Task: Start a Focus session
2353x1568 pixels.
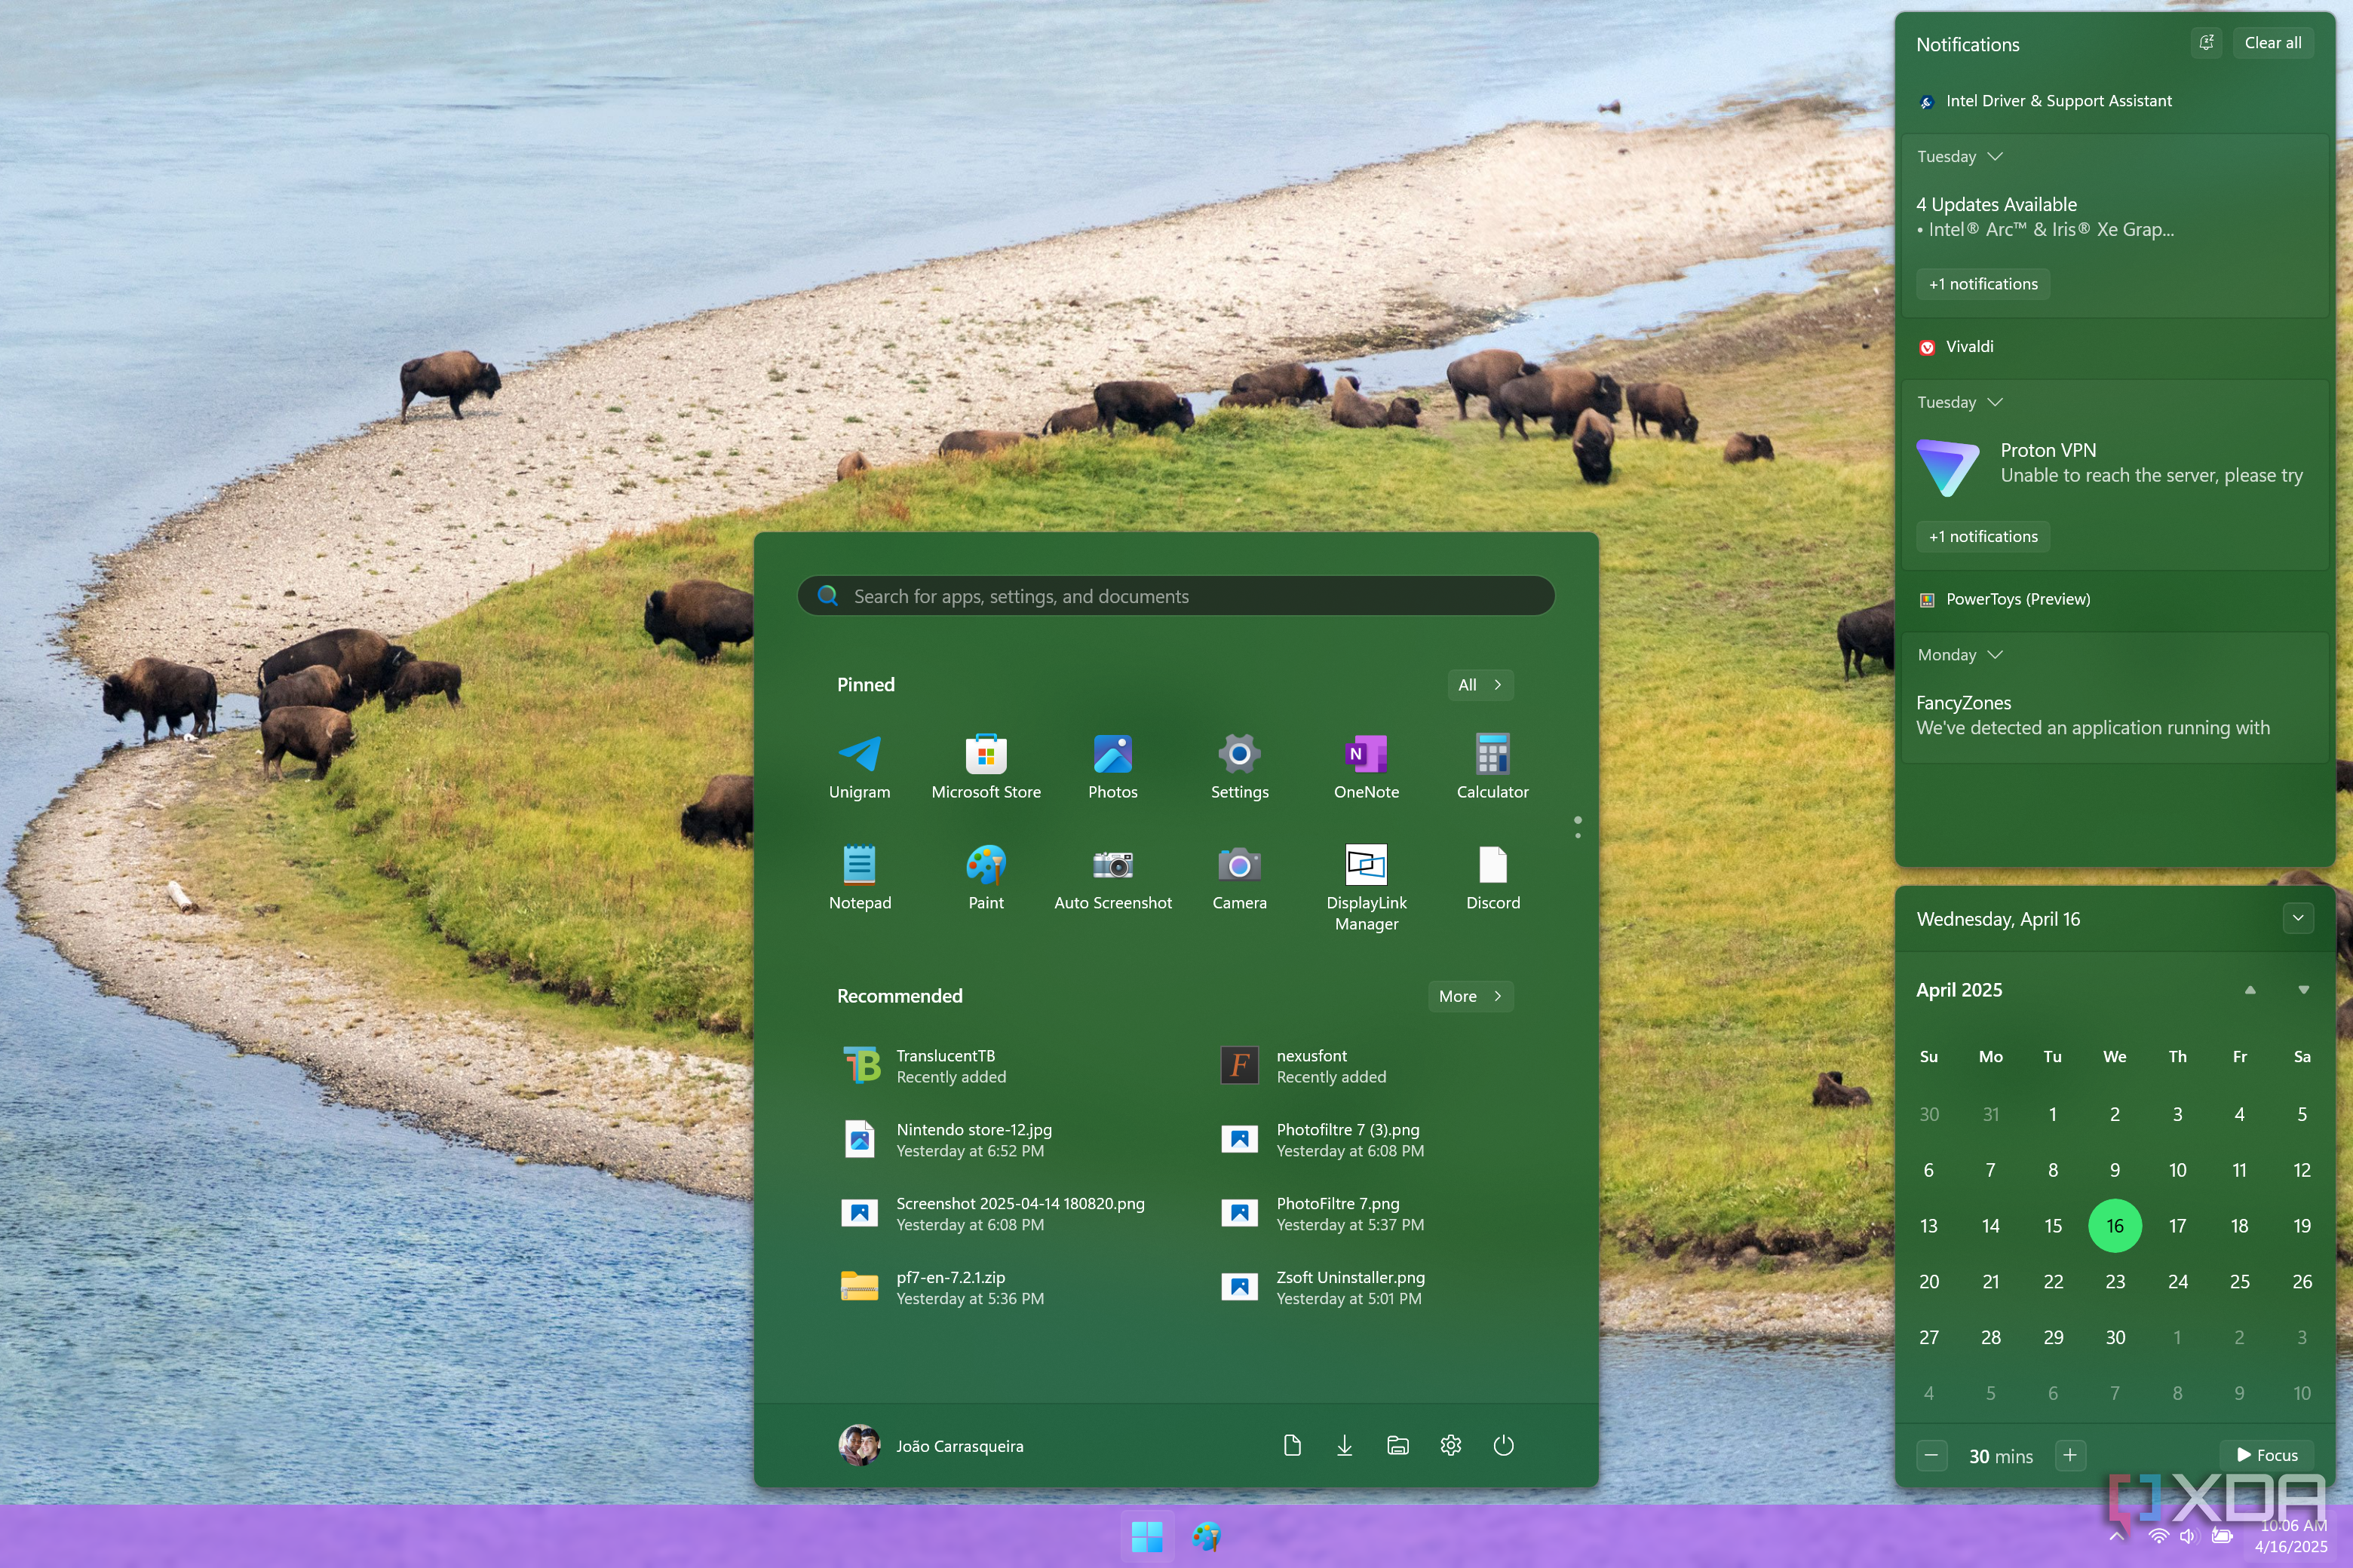Action: click(2267, 1455)
